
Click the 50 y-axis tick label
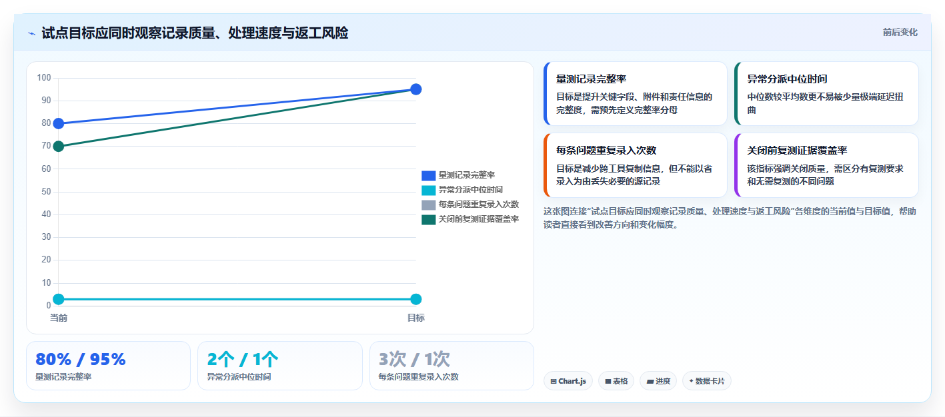[x=46, y=192]
